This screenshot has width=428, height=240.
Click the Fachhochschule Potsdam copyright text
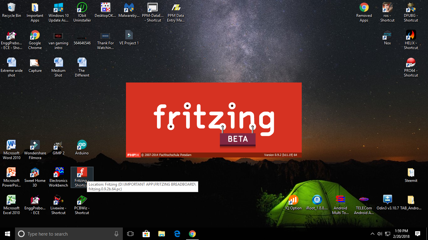pyautogui.click(x=166, y=155)
